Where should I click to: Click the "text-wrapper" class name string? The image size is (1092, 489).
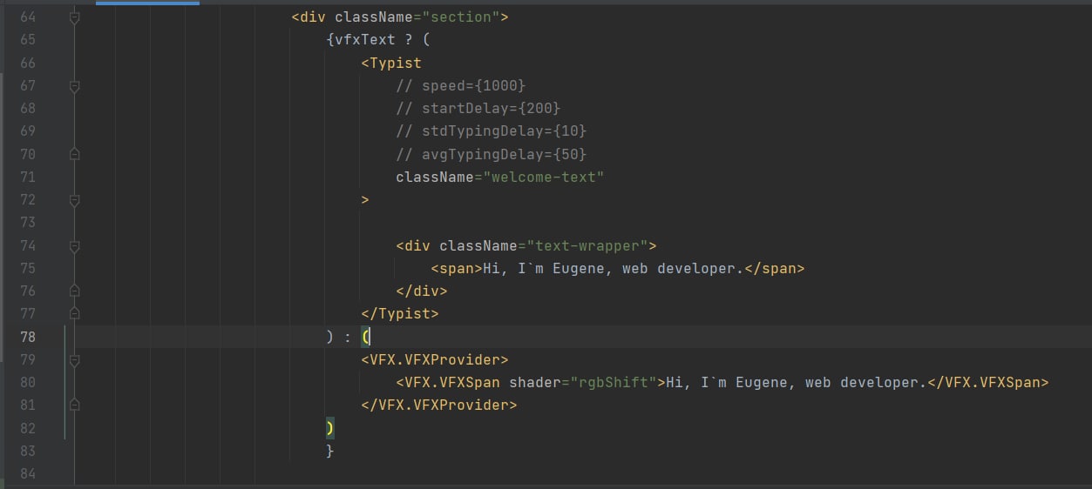pos(592,246)
